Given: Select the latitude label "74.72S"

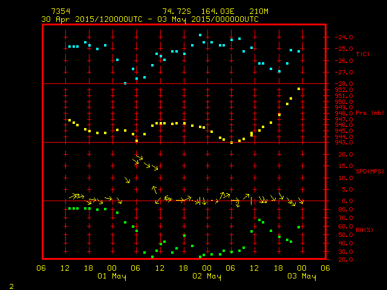Looking at the screenshot, I should tap(177, 11).
